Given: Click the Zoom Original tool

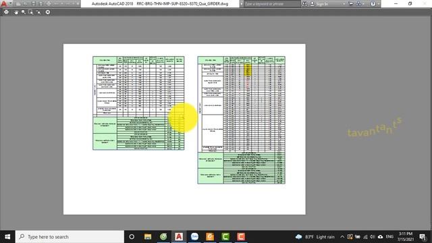Looking at the screenshot, I should coord(38,12).
